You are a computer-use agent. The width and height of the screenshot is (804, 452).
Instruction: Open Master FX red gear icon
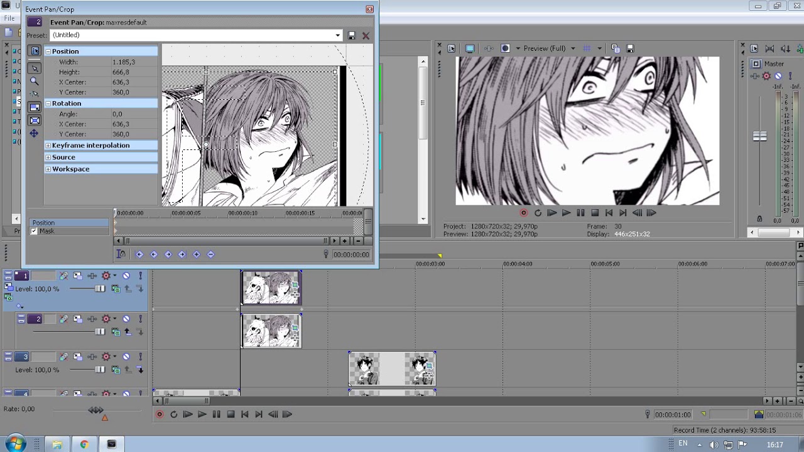point(766,76)
